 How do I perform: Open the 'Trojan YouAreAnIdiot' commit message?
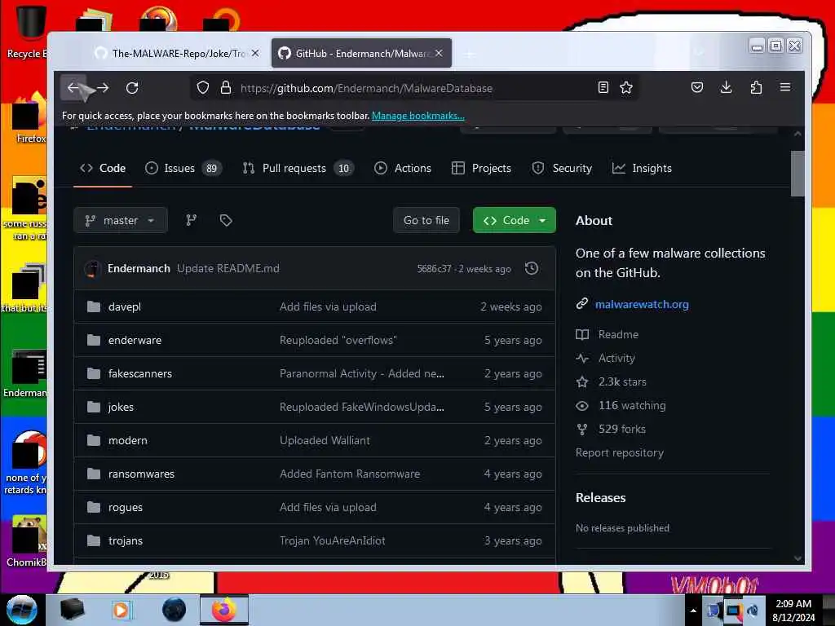[x=333, y=541]
